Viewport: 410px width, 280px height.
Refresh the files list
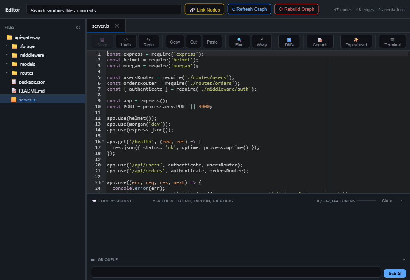coord(78,28)
